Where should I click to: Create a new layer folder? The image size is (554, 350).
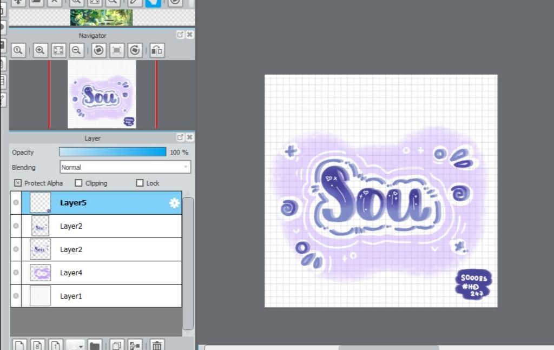94,345
